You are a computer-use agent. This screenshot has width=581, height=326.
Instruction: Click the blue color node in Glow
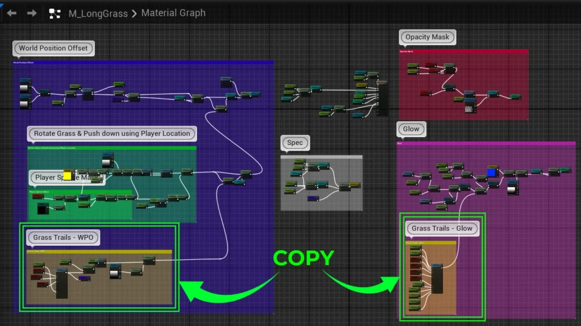click(x=491, y=172)
